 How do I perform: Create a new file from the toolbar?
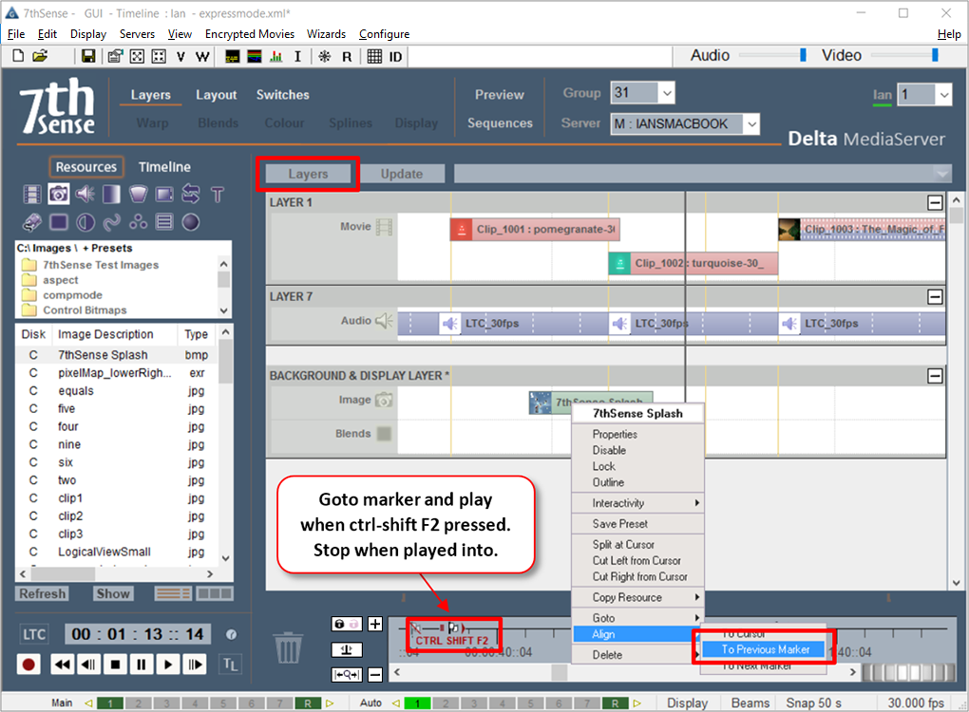pyautogui.click(x=19, y=56)
